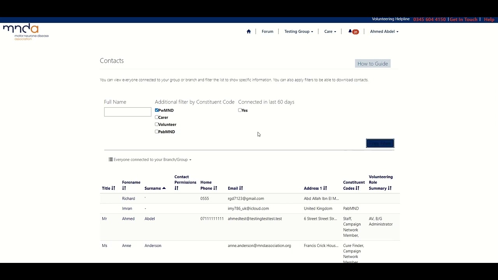The height and width of the screenshot is (280, 498).
Task: Click PabMND constituent code in Imran's row
Action: coord(351,208)
